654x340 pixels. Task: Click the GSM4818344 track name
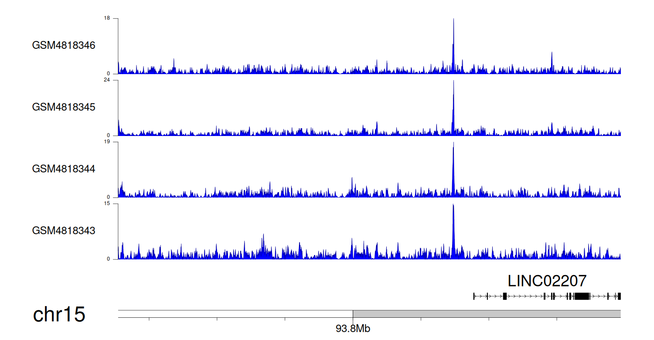click(64, 169)
